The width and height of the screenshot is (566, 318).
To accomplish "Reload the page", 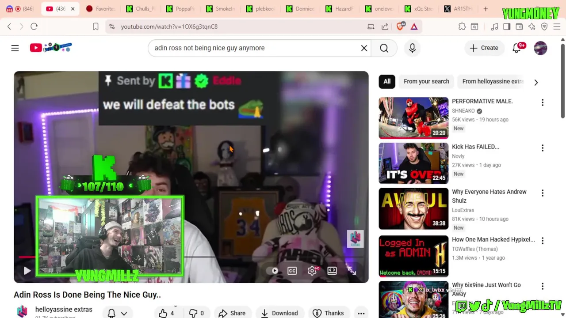I will 34,26.
